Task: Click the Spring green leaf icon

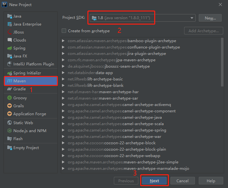Action: (10, 48)
